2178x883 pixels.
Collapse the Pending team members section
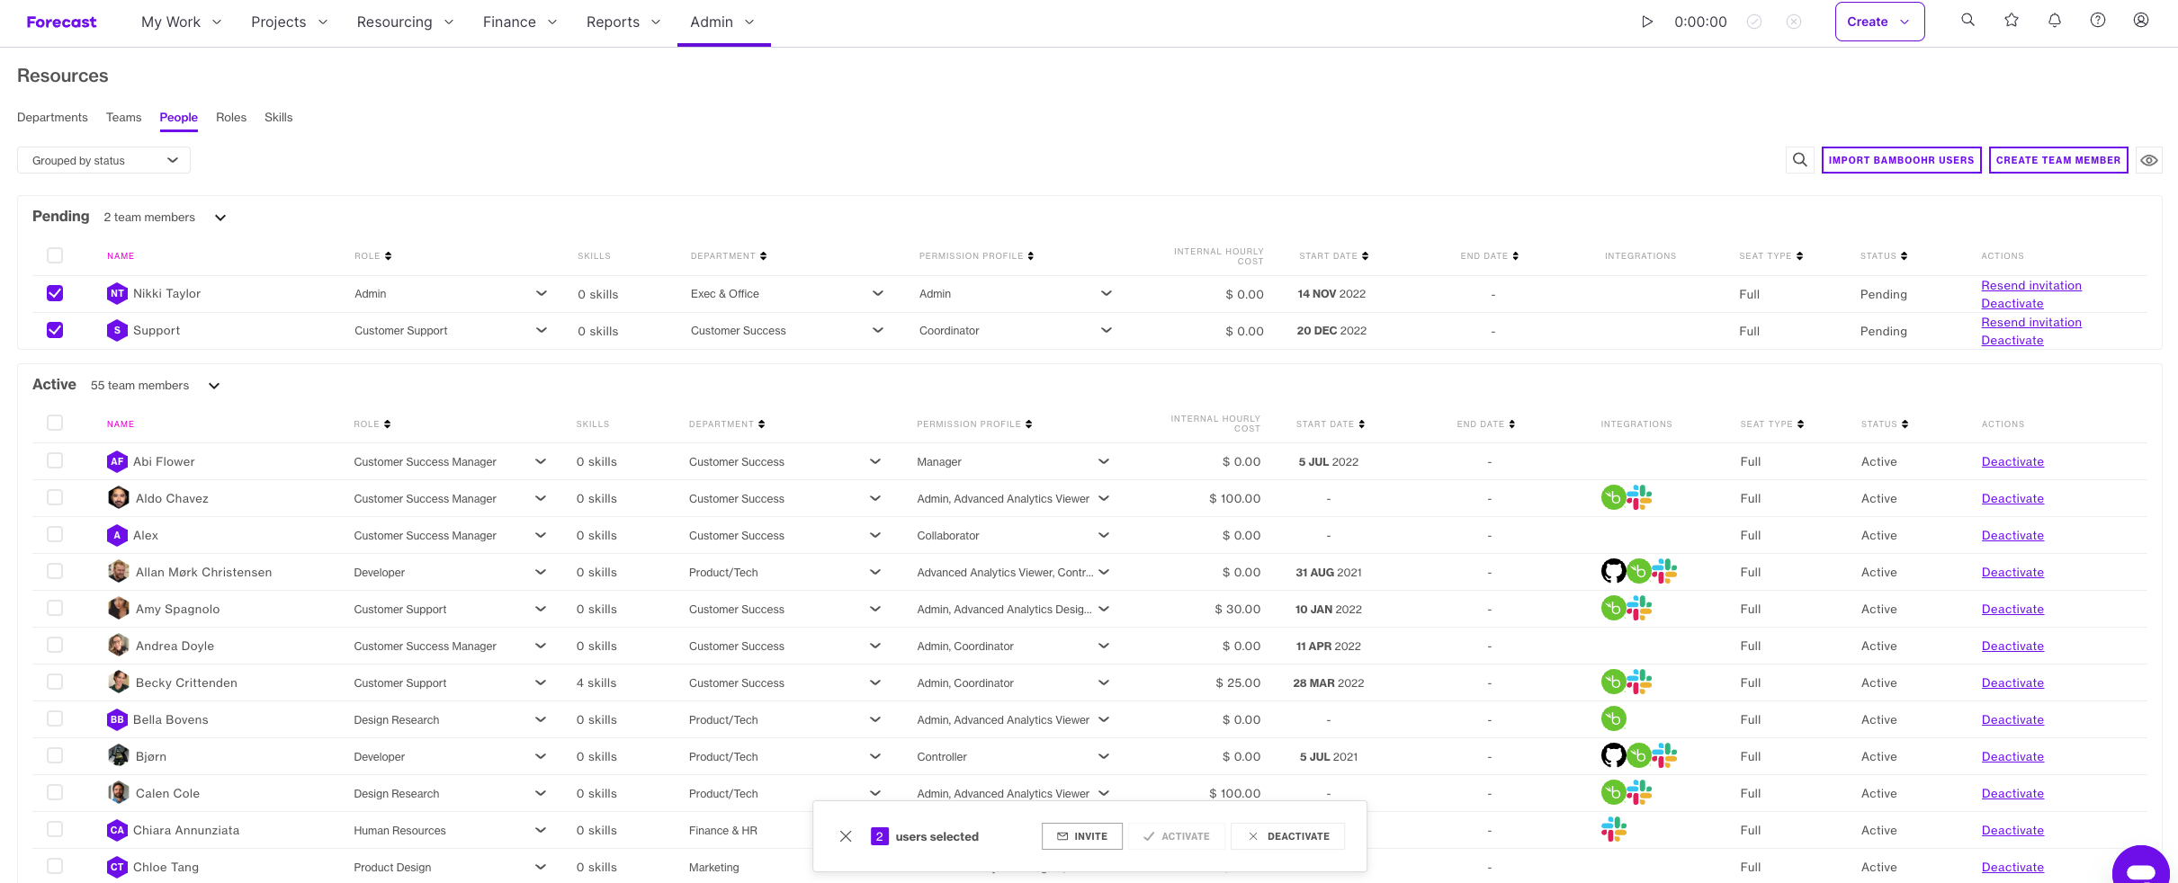(x=220, y=218)
